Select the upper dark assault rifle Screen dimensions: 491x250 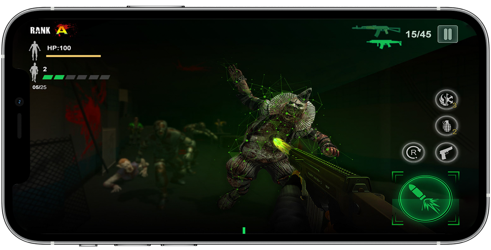[376, 31]
